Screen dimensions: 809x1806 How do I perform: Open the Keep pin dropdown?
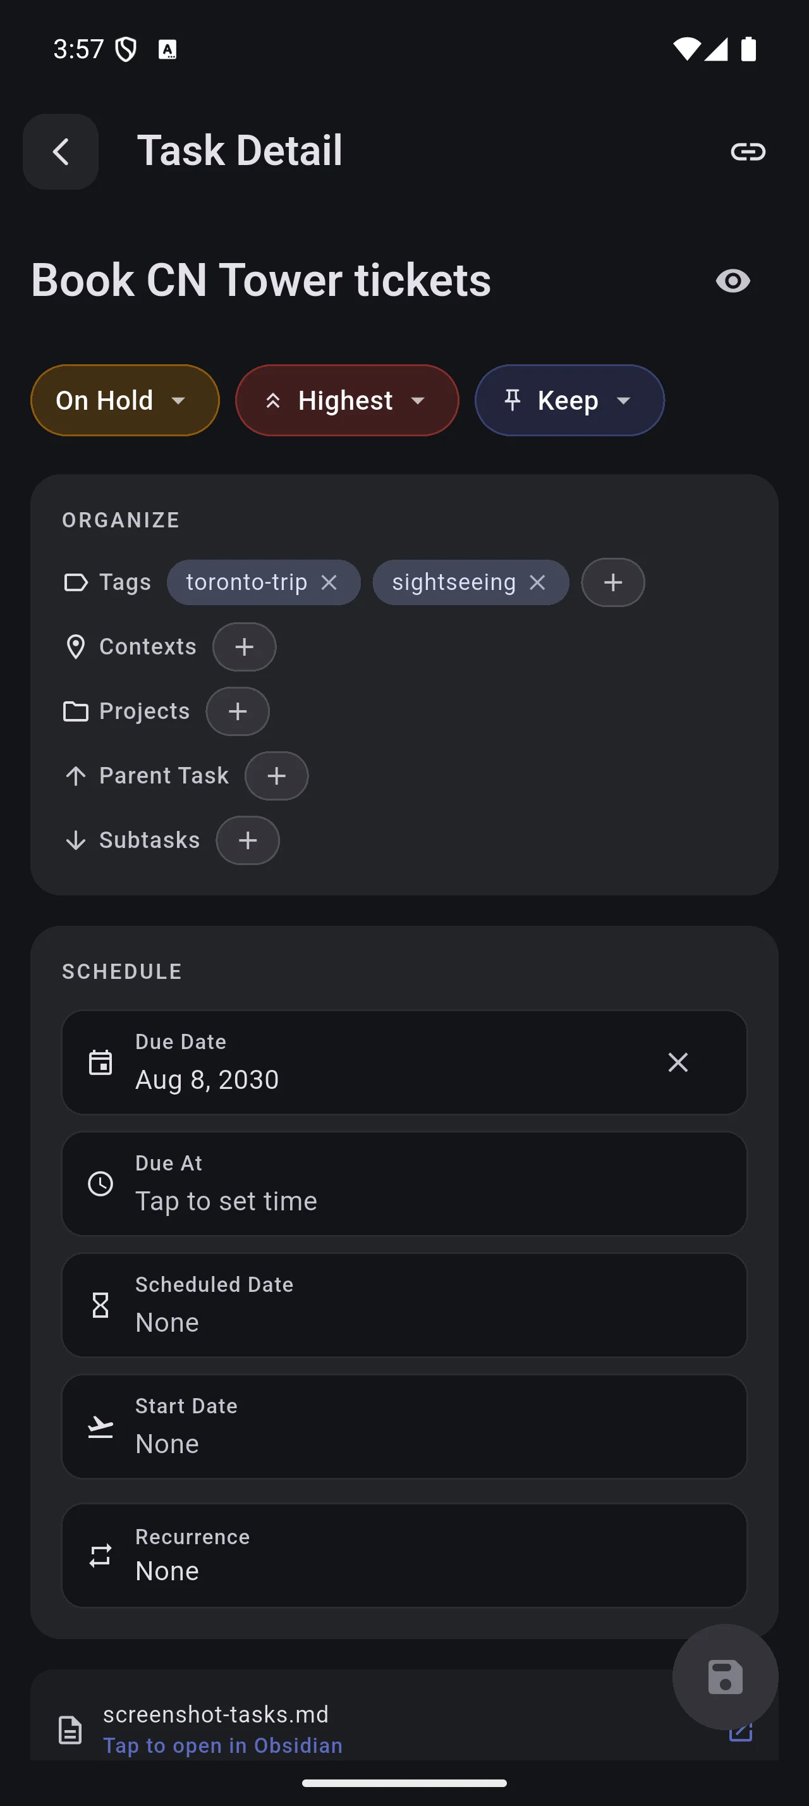coord(569,400)
